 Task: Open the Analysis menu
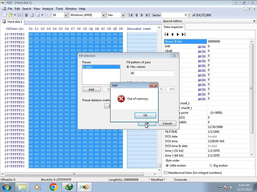48,9
